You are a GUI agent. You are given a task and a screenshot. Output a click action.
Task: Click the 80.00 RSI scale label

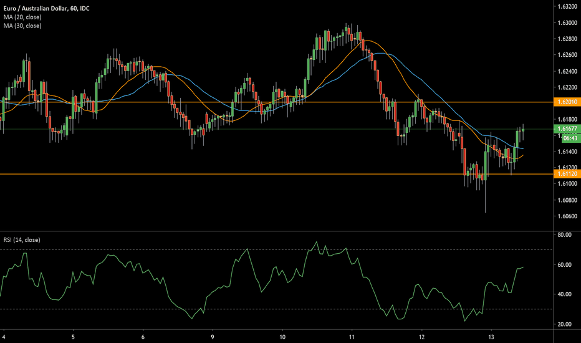tap(565, 235)
